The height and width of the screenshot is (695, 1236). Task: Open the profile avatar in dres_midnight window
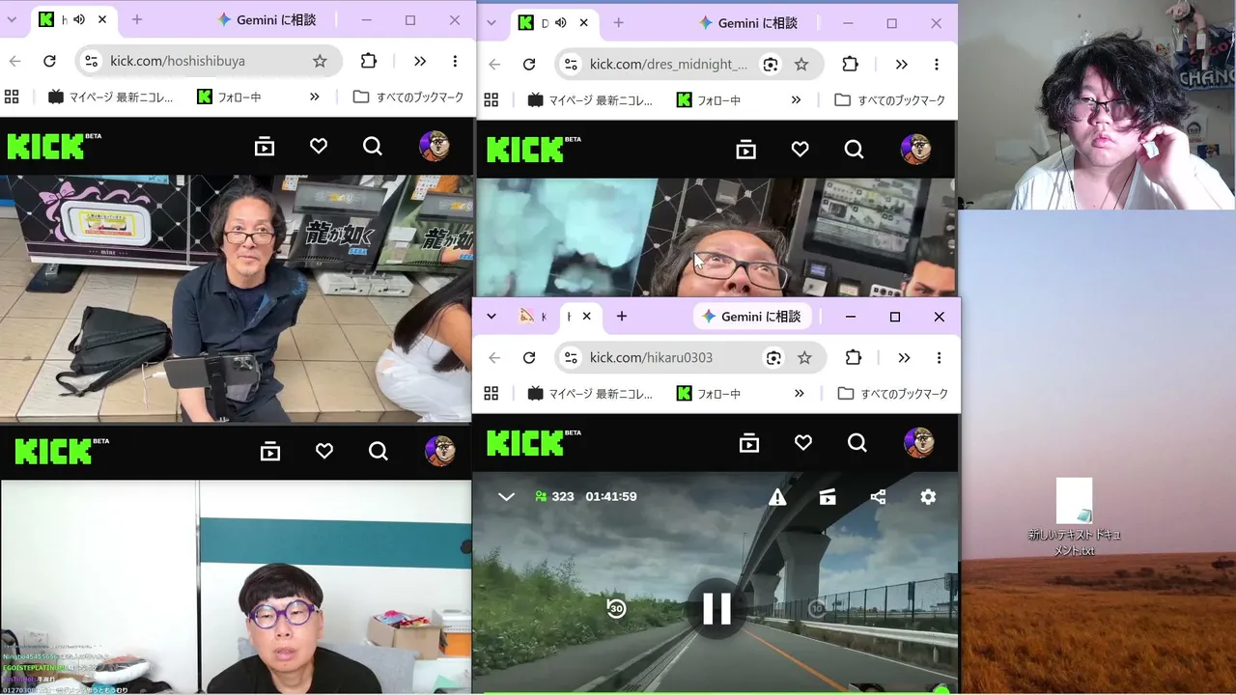coord(916,150)
